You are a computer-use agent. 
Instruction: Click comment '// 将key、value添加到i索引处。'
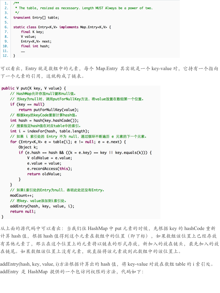(x=38, y=201)
